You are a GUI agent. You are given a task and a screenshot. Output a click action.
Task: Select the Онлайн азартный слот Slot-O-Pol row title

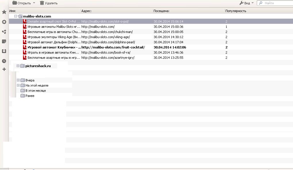(x=54, y=22)
